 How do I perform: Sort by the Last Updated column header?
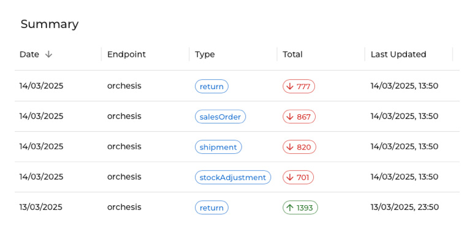[398, 54]
